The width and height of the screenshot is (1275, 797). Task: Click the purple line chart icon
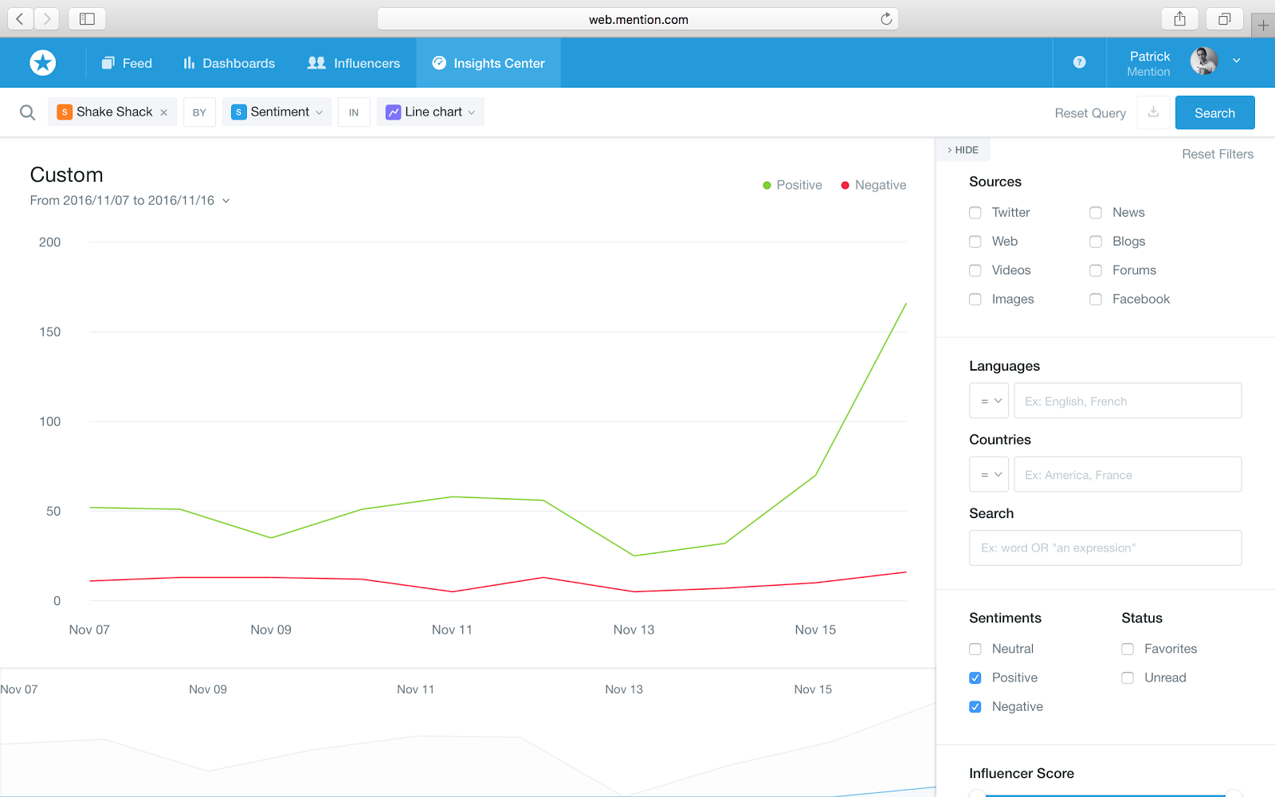(x=393, y=112)
